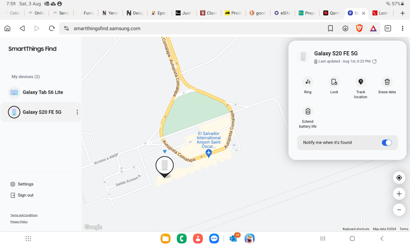Screen dimensions: 410x246
Task: Sign out of SmartThings Find
Action: click(22, 195)
